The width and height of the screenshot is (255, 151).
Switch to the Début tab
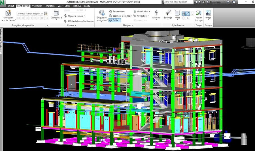tap(11, 6)
